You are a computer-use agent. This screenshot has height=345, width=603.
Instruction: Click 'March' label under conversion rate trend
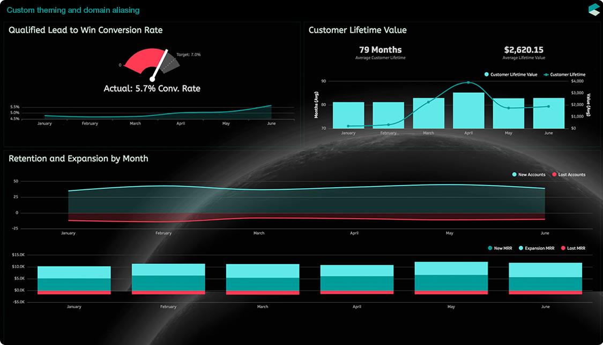point(136,124)
